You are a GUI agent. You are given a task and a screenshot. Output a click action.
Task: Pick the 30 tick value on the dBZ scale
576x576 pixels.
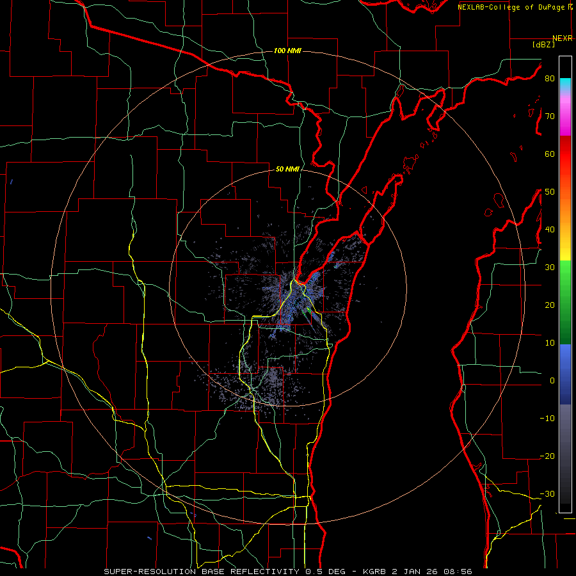click(550, 268)
